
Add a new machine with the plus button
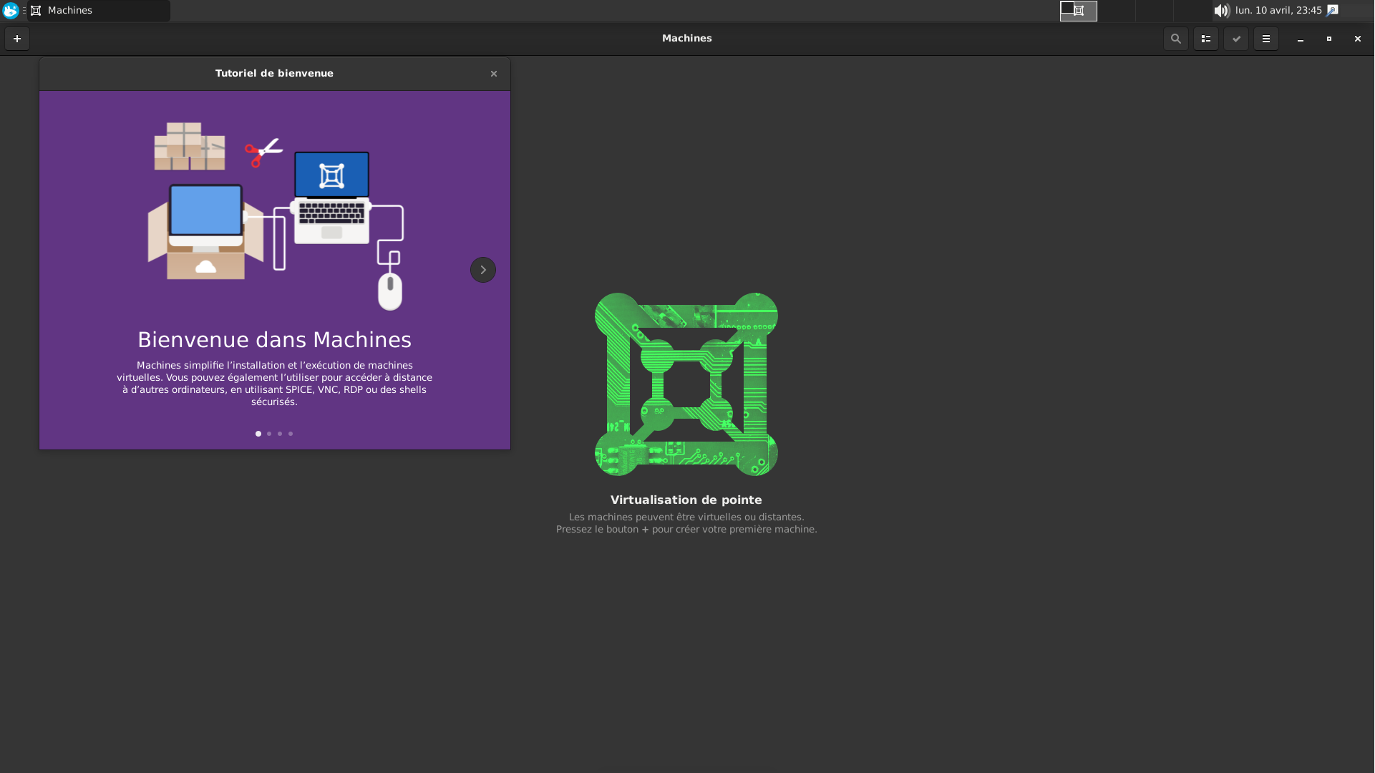(x=17, y=39)
